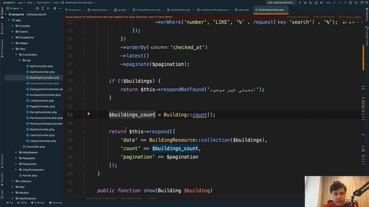Click the Stop square icon in toolbar
Viewport: 369px width, 207px height.
pyautogui.click(x=321, y=2)
